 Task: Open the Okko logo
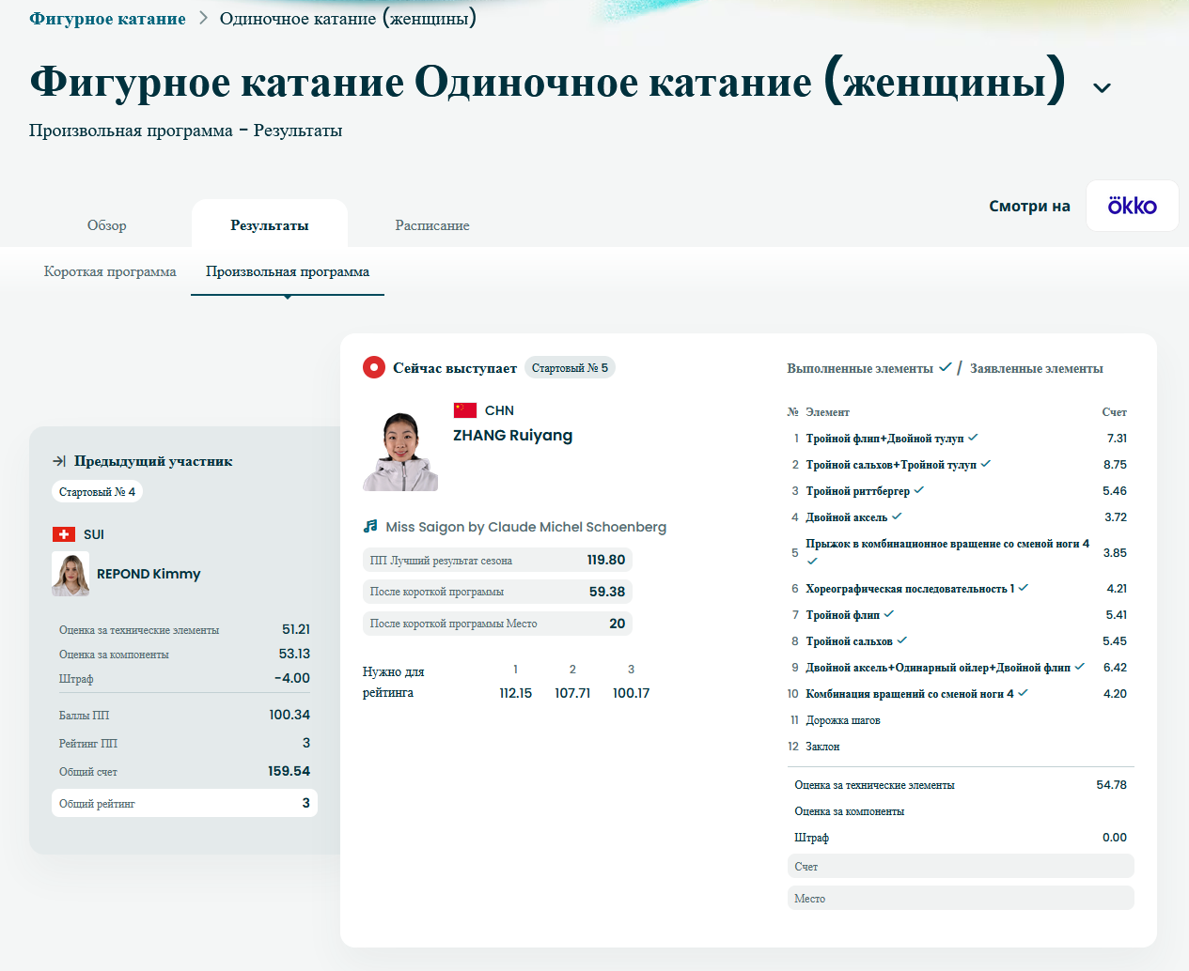tap(1133, 206)
